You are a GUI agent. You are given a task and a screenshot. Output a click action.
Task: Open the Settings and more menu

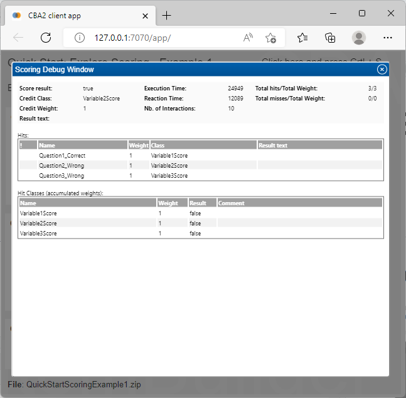(388, 38)
